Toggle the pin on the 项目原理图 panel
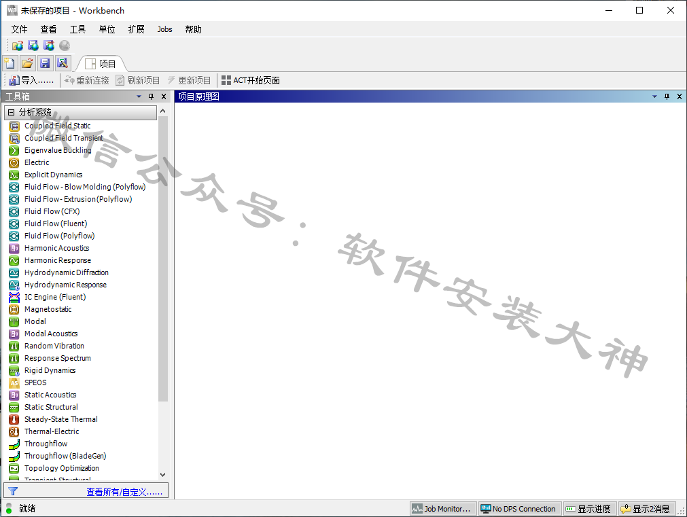Image resolution: width=687 pixels, height=517 pixels. [x=667, y=96]
